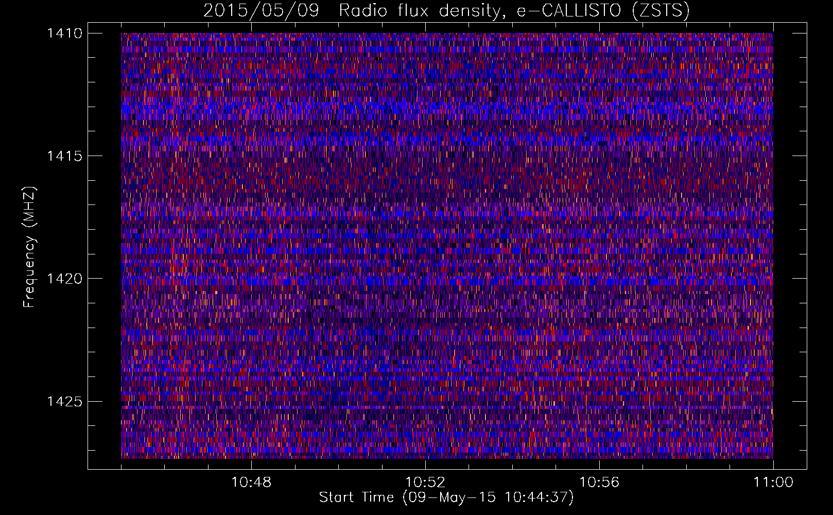Click the plot title "2015/05/09 Radio flux density, e-CALLISTO (ZSTS)"

coord(446,11)
